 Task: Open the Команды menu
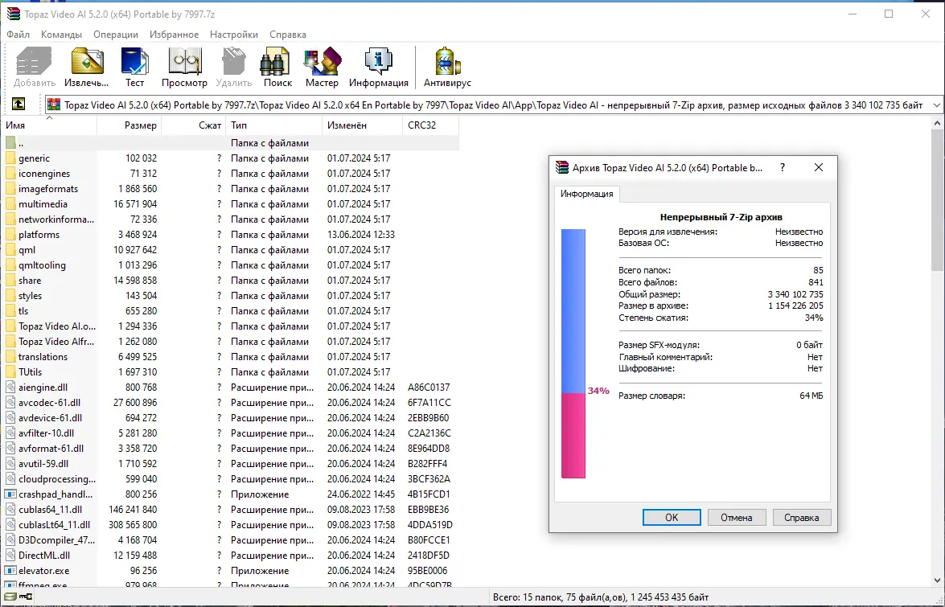click(x=61, y=34)
